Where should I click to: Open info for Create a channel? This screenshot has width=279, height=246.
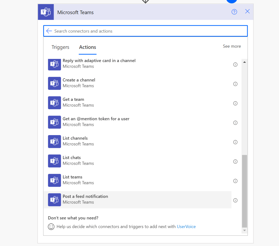pyautogui.click(x=235, y=84)
